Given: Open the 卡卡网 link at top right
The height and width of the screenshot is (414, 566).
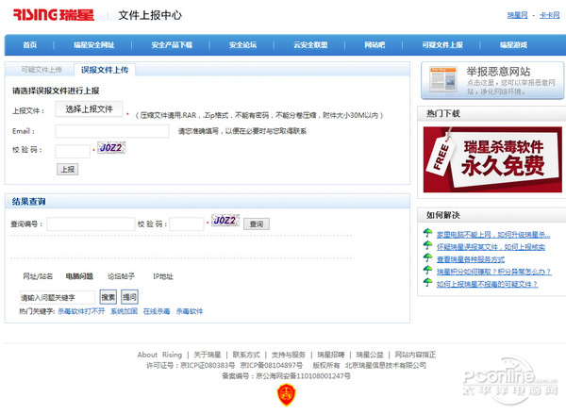Looking at the screenshot, I should point(549,15).
